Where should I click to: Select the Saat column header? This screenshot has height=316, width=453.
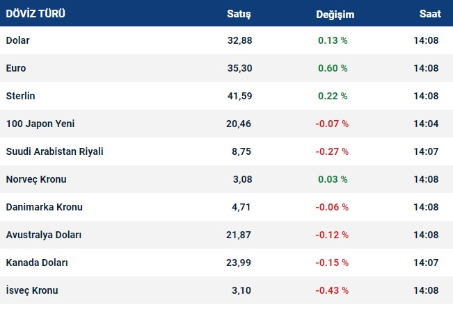(x=429, y=13)
